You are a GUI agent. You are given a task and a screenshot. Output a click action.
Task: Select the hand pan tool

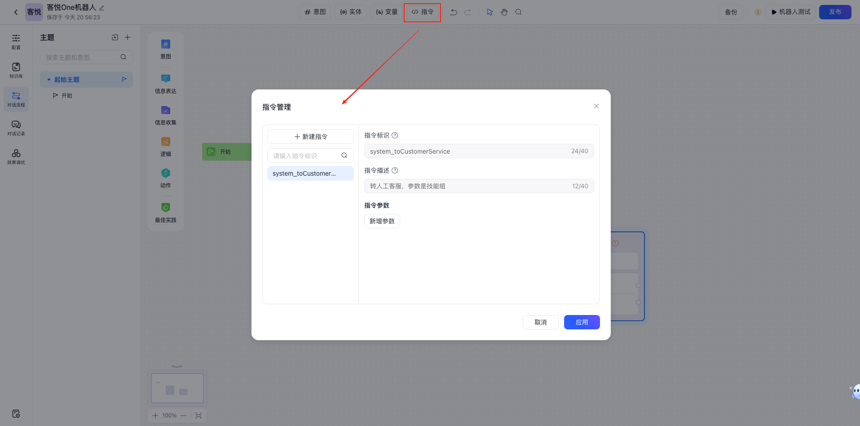[504, 12]
